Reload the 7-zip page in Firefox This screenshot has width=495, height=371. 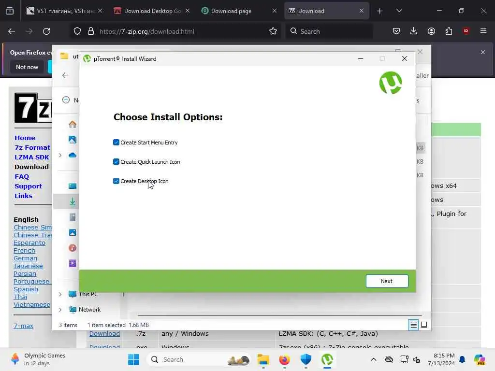(46, 31)
